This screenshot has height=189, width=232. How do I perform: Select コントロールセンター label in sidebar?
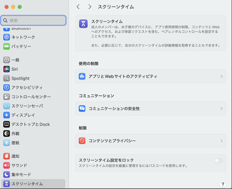pos(31,97)
